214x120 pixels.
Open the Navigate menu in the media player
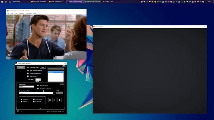click(x=21, y=13)
